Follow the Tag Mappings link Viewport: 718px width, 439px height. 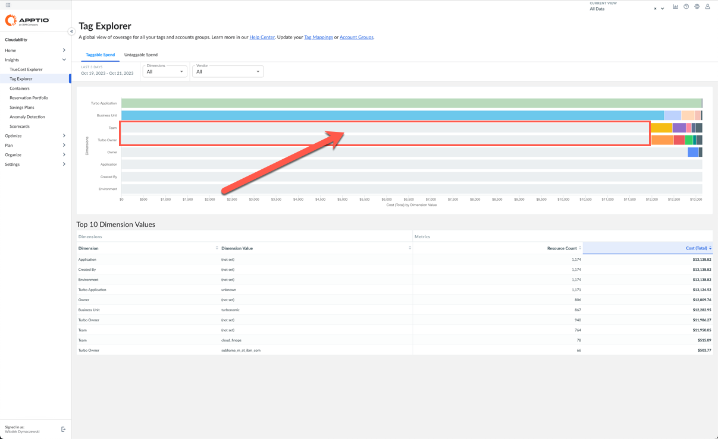click(318, 37)
